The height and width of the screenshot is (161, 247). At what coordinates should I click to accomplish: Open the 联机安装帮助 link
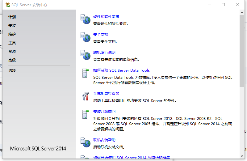(104, 140)
